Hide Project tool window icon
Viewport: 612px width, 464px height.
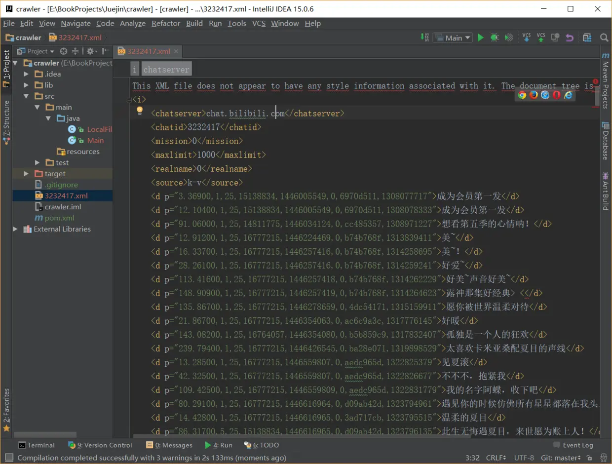click(105, 51)
